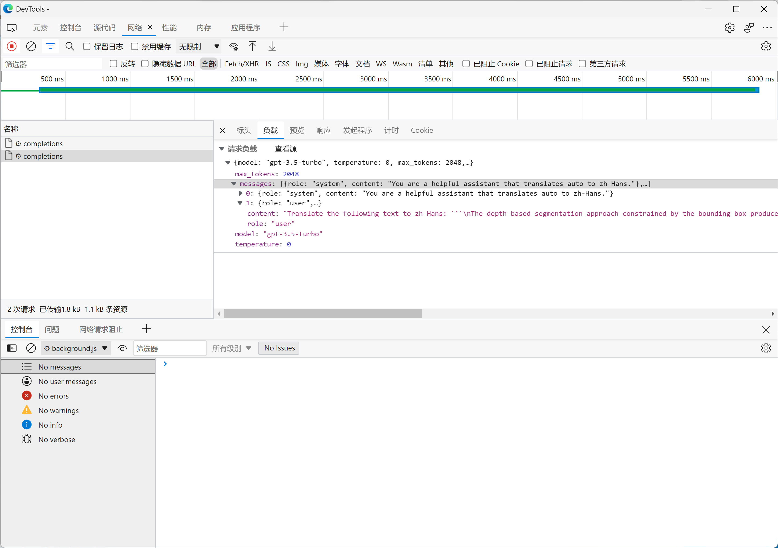
Task: Open network conditions wifi icon
Action: (x=234, y=46)
